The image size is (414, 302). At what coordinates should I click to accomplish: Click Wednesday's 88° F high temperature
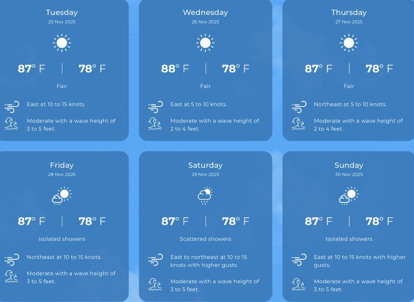[x=175, y=68]
